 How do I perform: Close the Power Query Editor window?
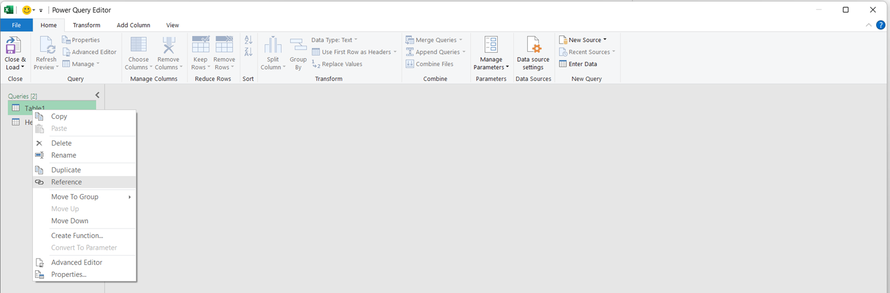(873, 10)
